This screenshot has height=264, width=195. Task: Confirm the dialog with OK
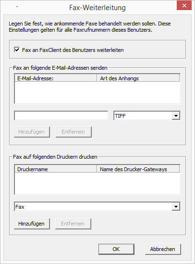pyautogui.click(x=116, y=249)
